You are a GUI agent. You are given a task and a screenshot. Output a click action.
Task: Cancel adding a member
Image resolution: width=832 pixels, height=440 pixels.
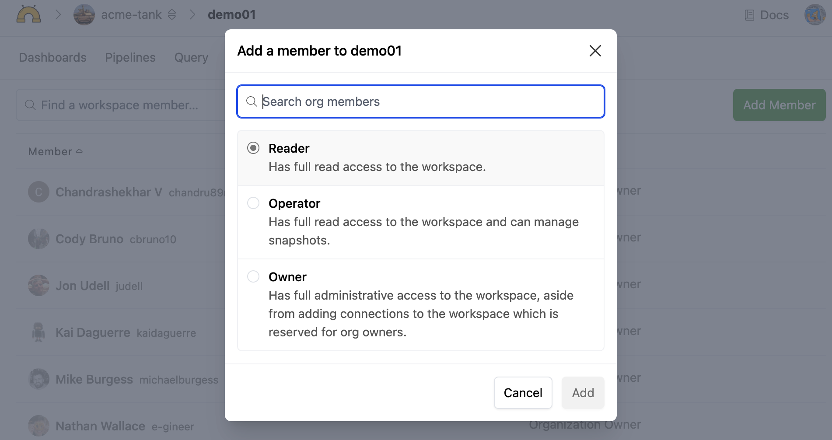523,393
